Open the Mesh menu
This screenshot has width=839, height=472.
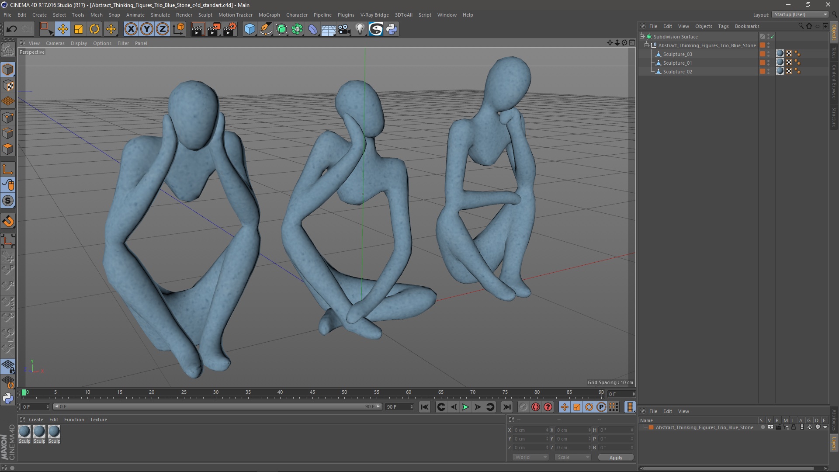click(96, 15)
